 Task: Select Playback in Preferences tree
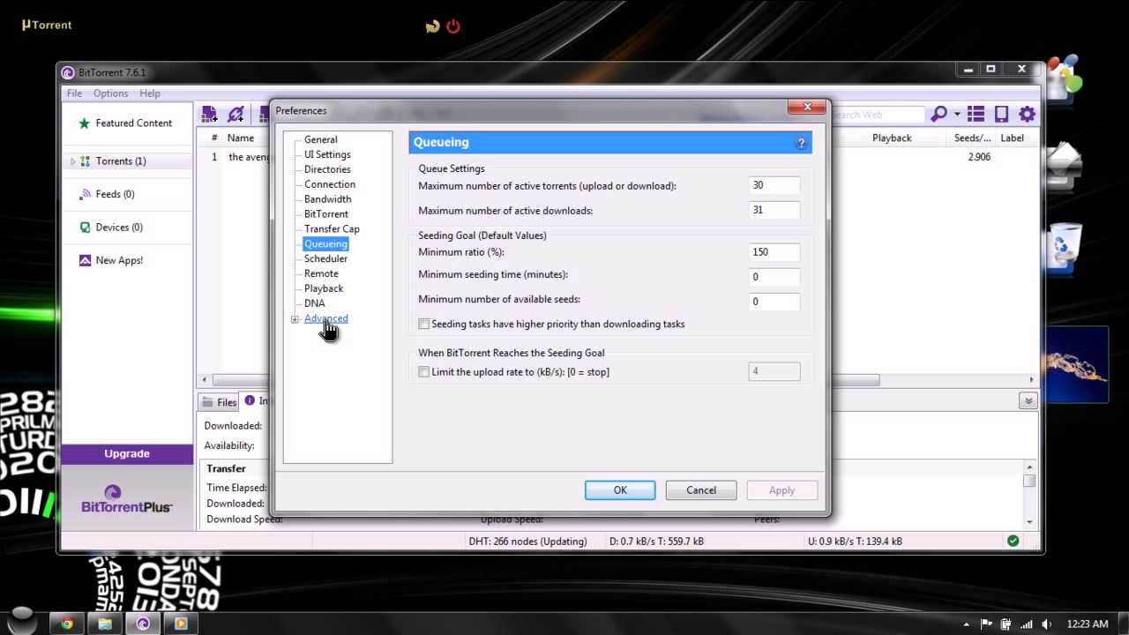coord(324,289)
